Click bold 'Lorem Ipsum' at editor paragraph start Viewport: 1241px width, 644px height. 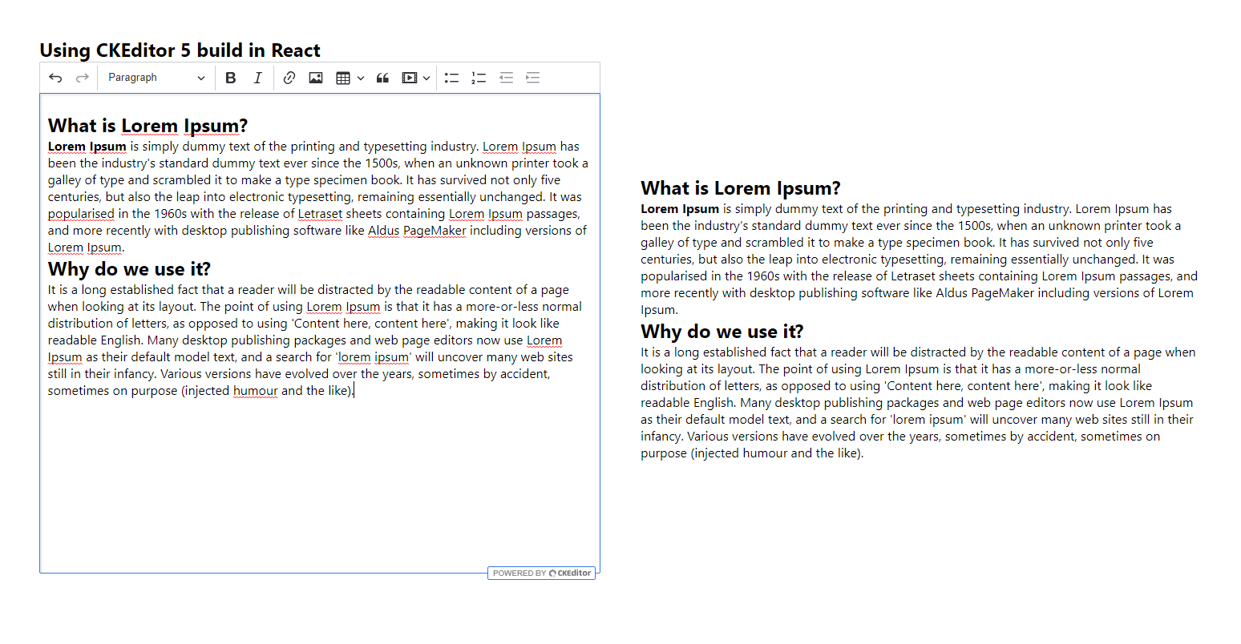87,147
